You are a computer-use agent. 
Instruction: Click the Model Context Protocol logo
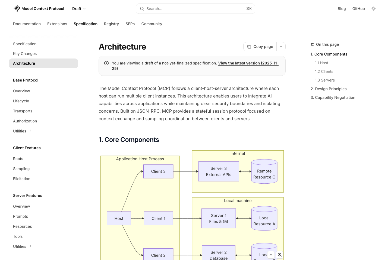tap(17, 8)
